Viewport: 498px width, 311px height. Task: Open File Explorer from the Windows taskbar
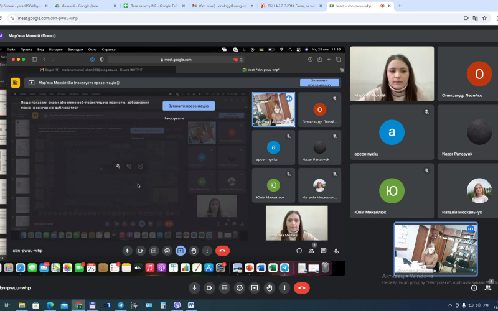pyautogui.click(x=21, y=305)
